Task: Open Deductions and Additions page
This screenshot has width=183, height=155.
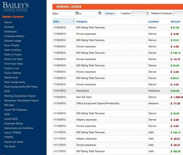Action: pos(19,128)
